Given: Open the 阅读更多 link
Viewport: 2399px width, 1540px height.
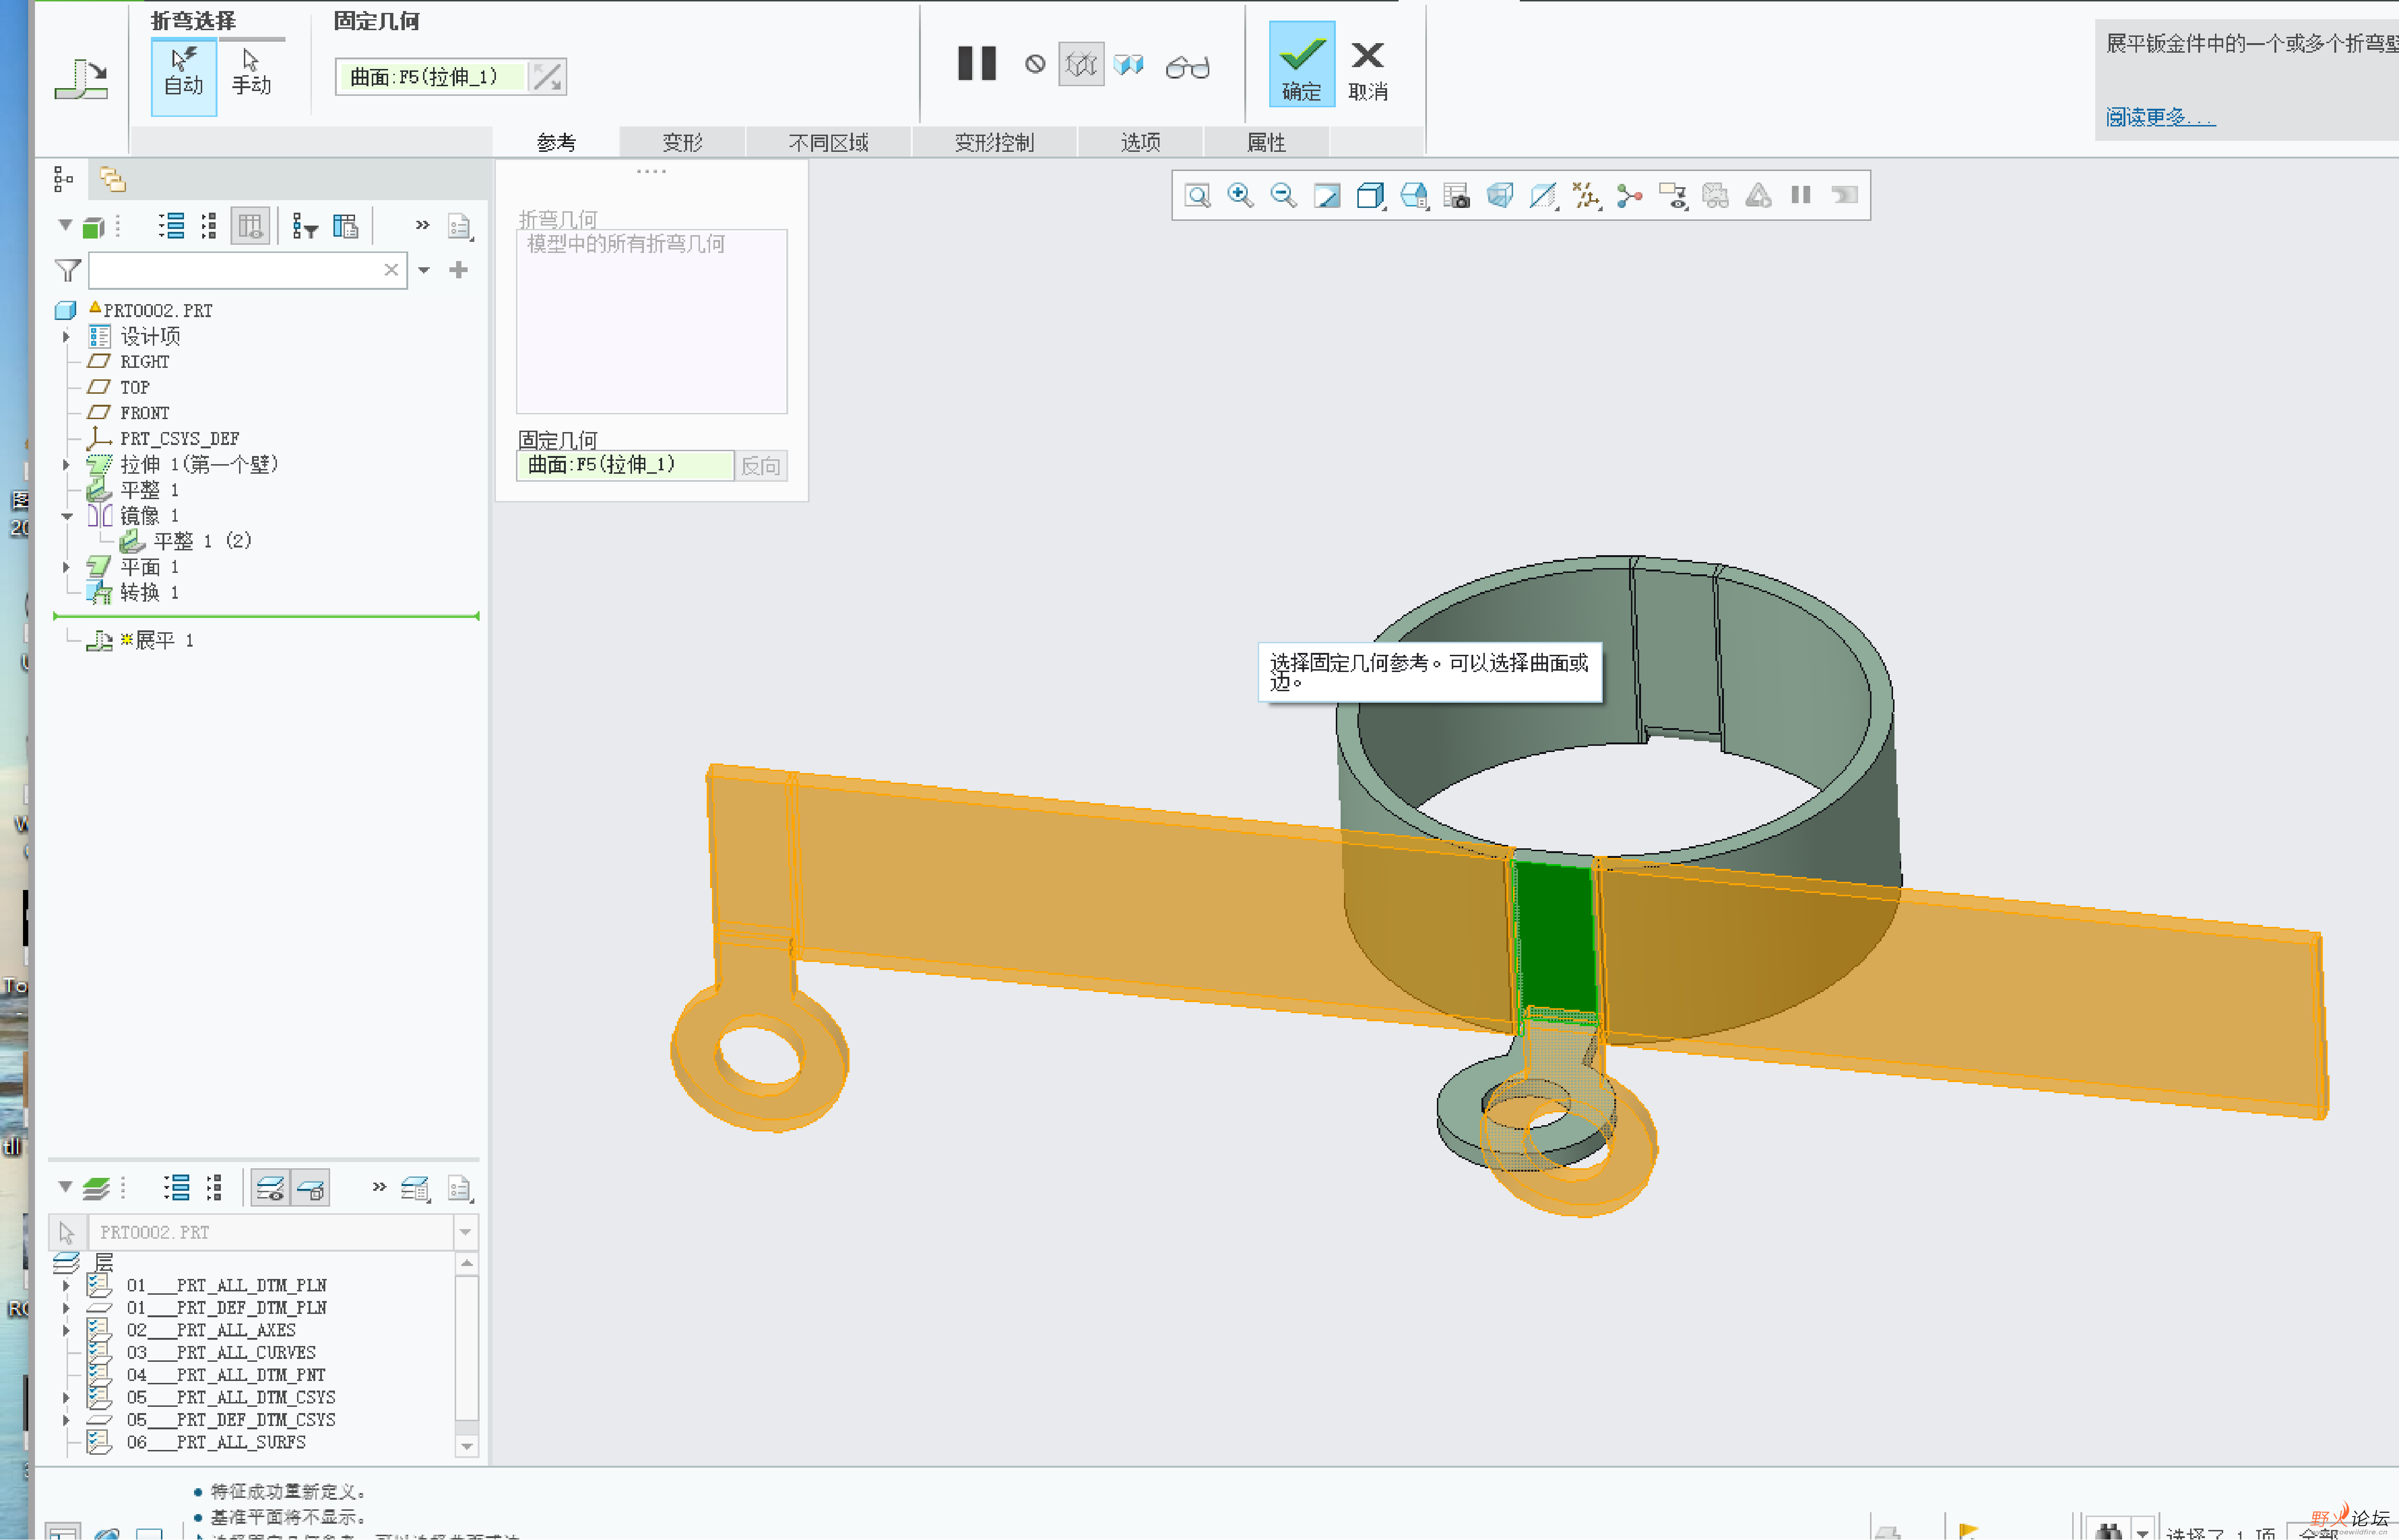Looking at the screenshot, I should (x=2159, y=117).
